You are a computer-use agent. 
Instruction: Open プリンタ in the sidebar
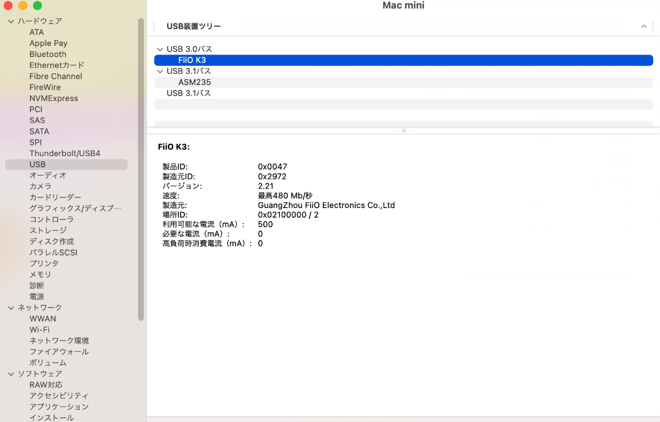[x=44, y=263]
